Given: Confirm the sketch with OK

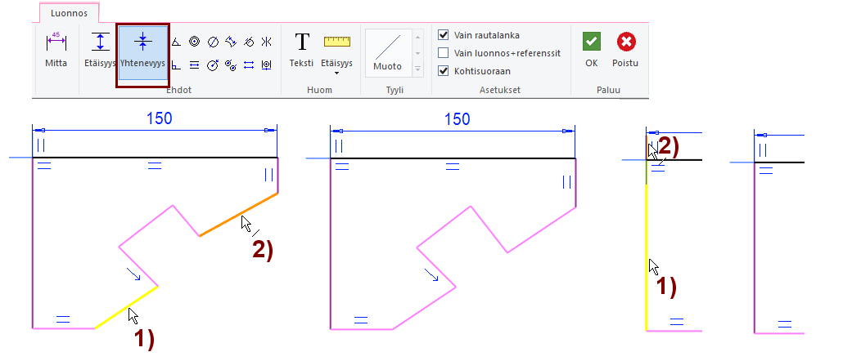Looking at the screenshot, I should (592, 50).
